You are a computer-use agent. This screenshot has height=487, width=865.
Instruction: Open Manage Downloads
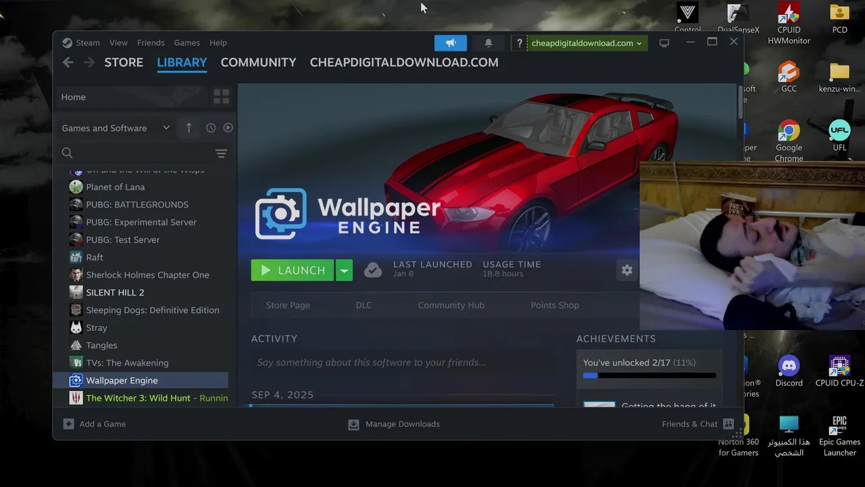point(394,424)
